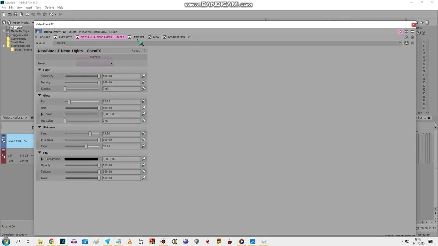Select Main Timeline storyboard bin

(x=23, y=50)
